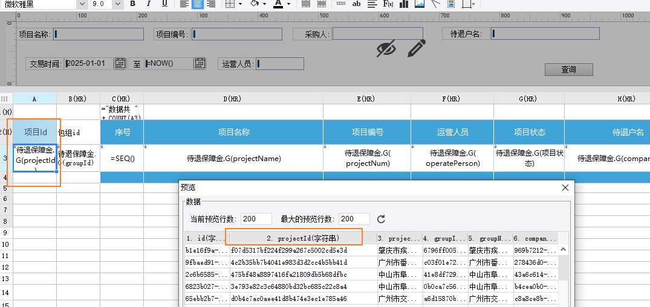Align cell text center
This screenshot has width=650, height=307.
(198, 4)
